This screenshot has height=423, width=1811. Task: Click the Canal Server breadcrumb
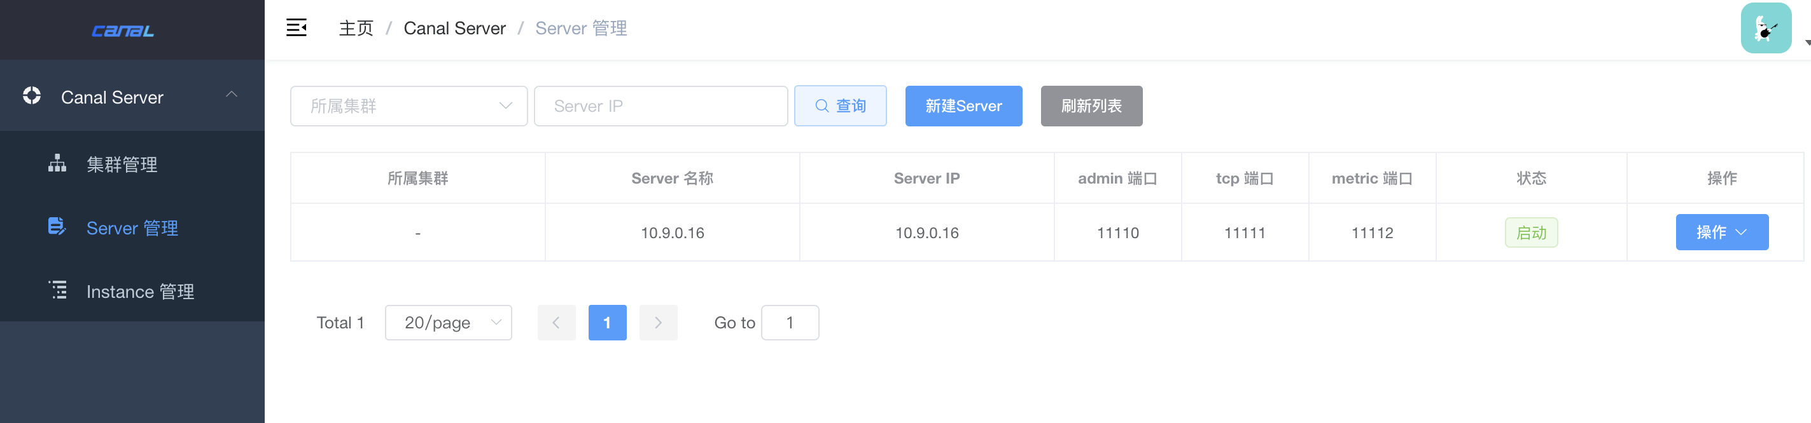point(454,28)
